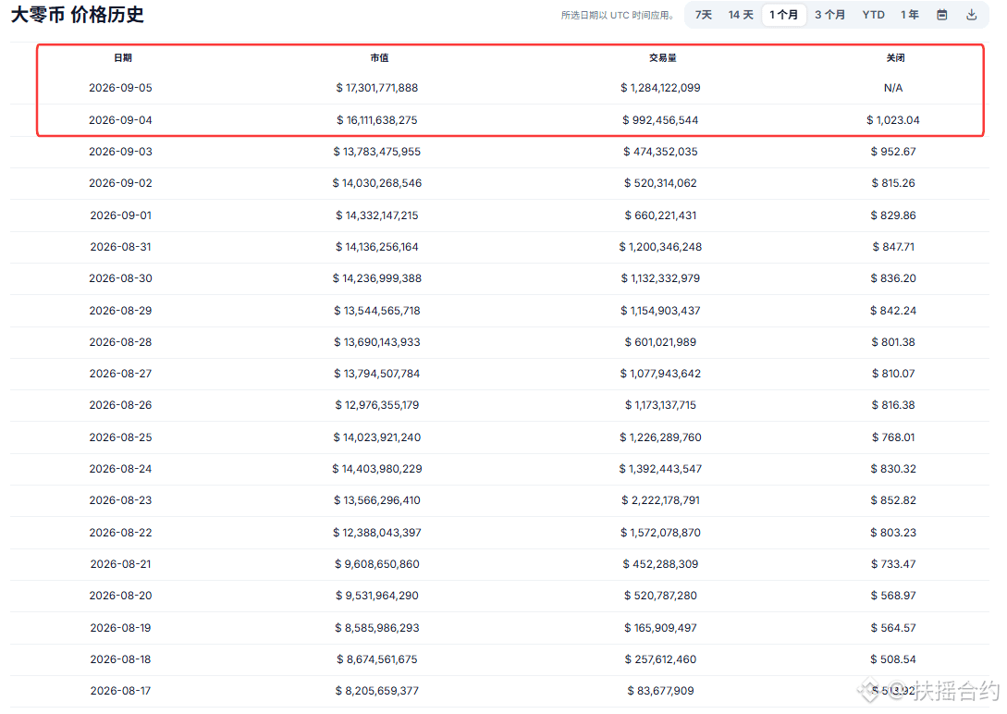Click the 2026-08-17 date entry

(121, 691)
